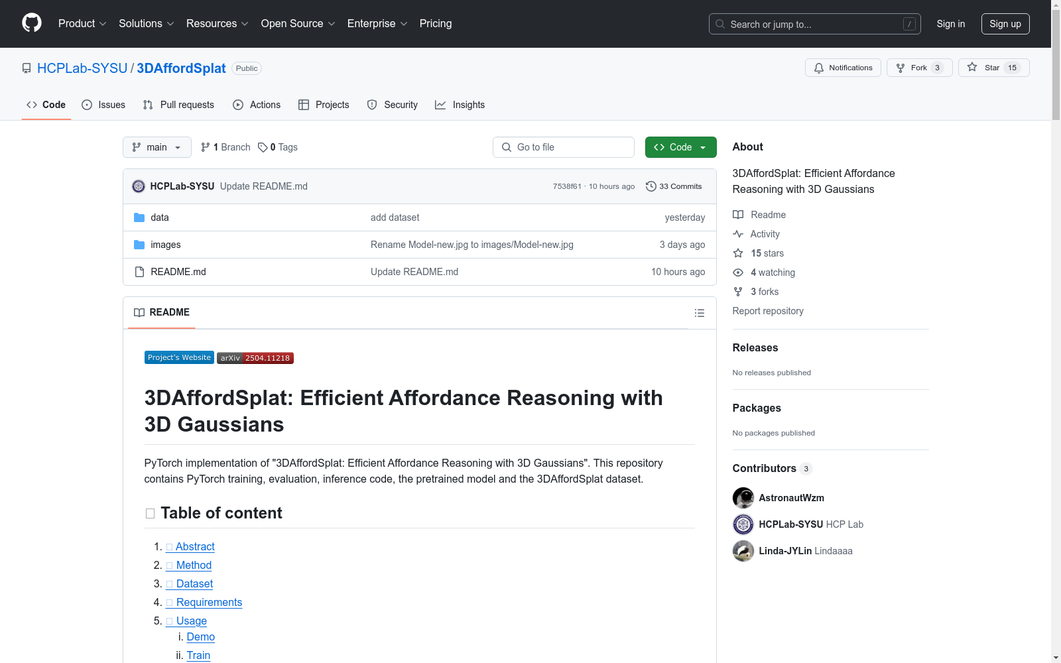Click the bell icon in Notifications
Viewport: 1061px width, 663px height.
point(819,68)
